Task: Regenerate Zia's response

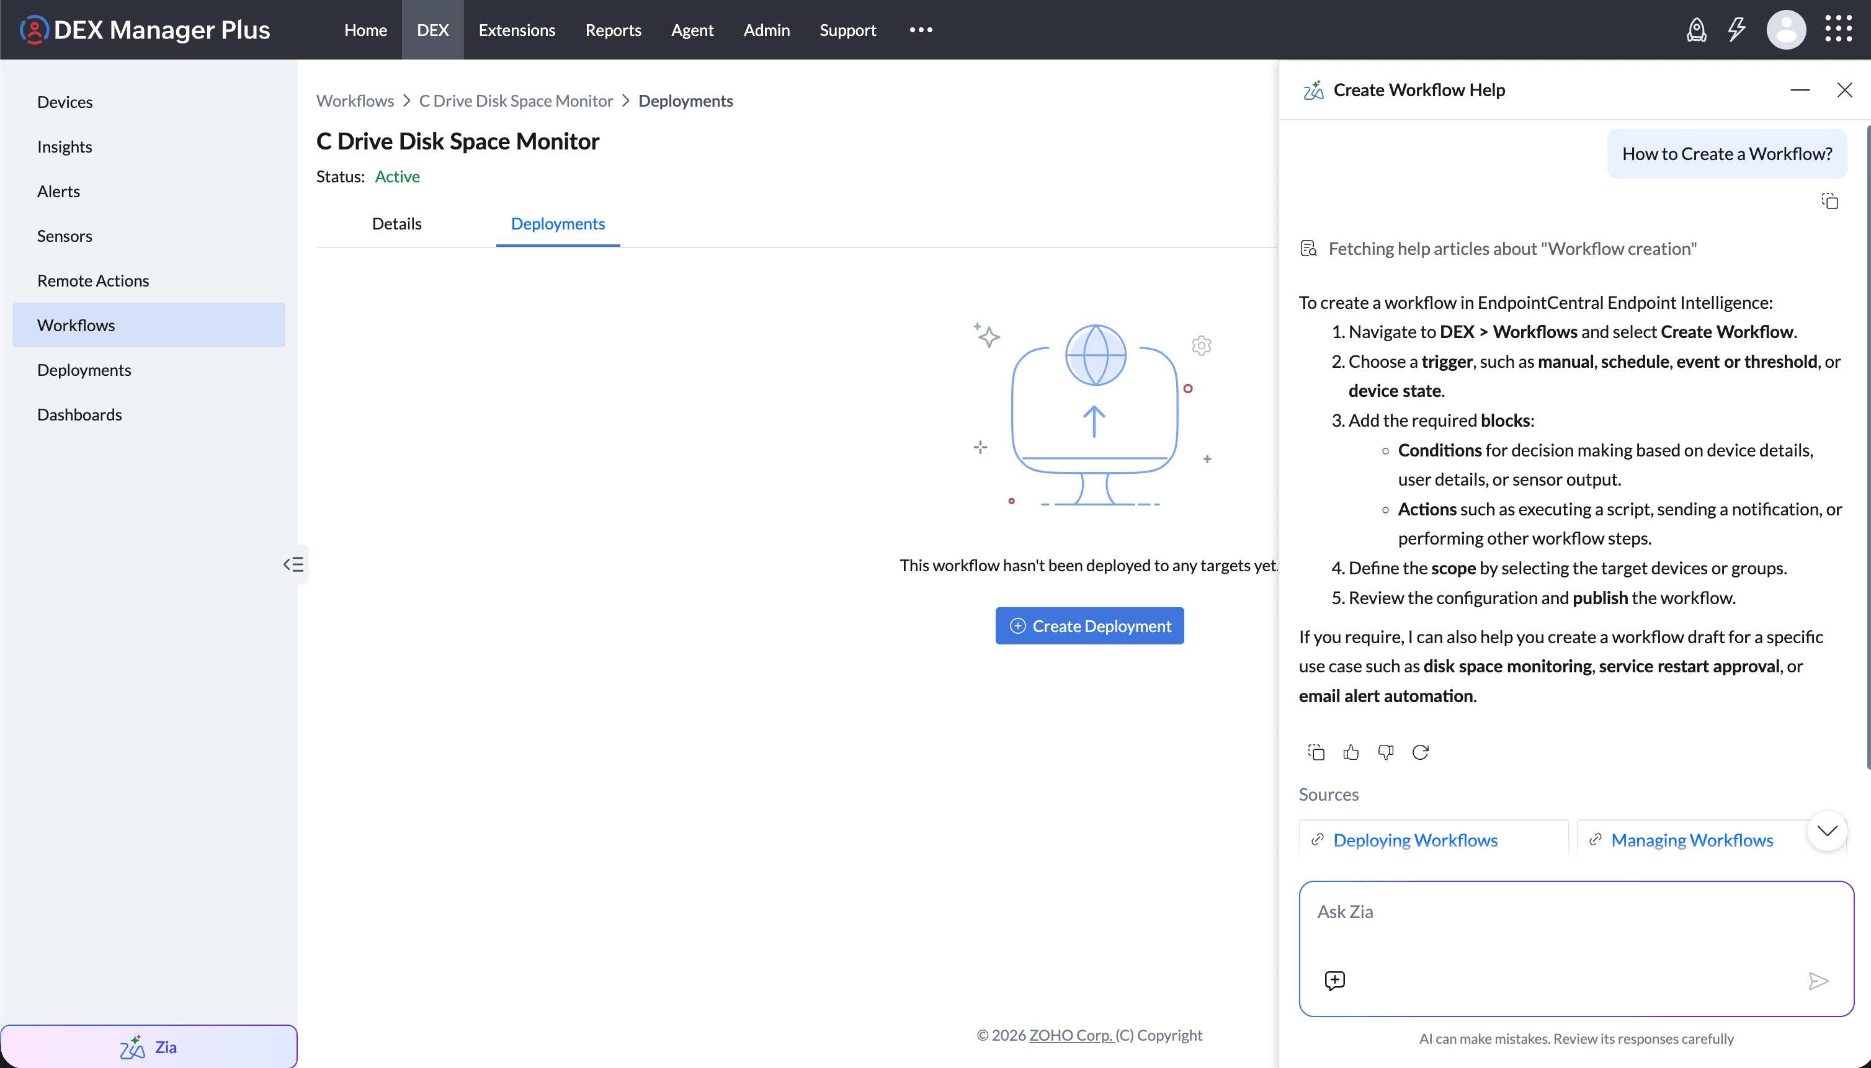Action: point(1421,752)
